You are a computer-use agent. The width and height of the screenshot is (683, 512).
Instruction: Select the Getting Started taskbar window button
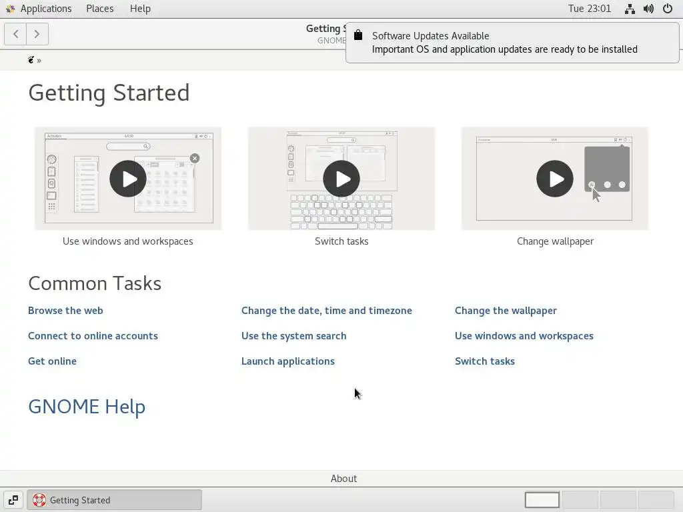(x=115, y=500)
